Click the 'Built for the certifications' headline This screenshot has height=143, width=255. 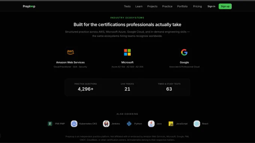pos(127,24)
